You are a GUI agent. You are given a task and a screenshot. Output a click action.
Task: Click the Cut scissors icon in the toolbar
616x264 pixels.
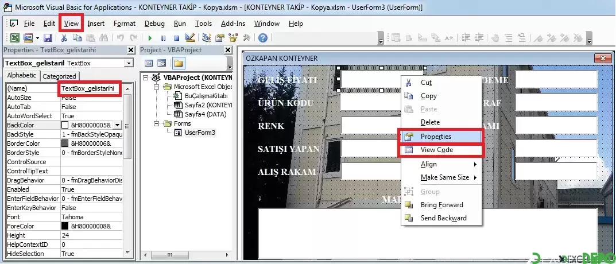click(x=64, y=38)
